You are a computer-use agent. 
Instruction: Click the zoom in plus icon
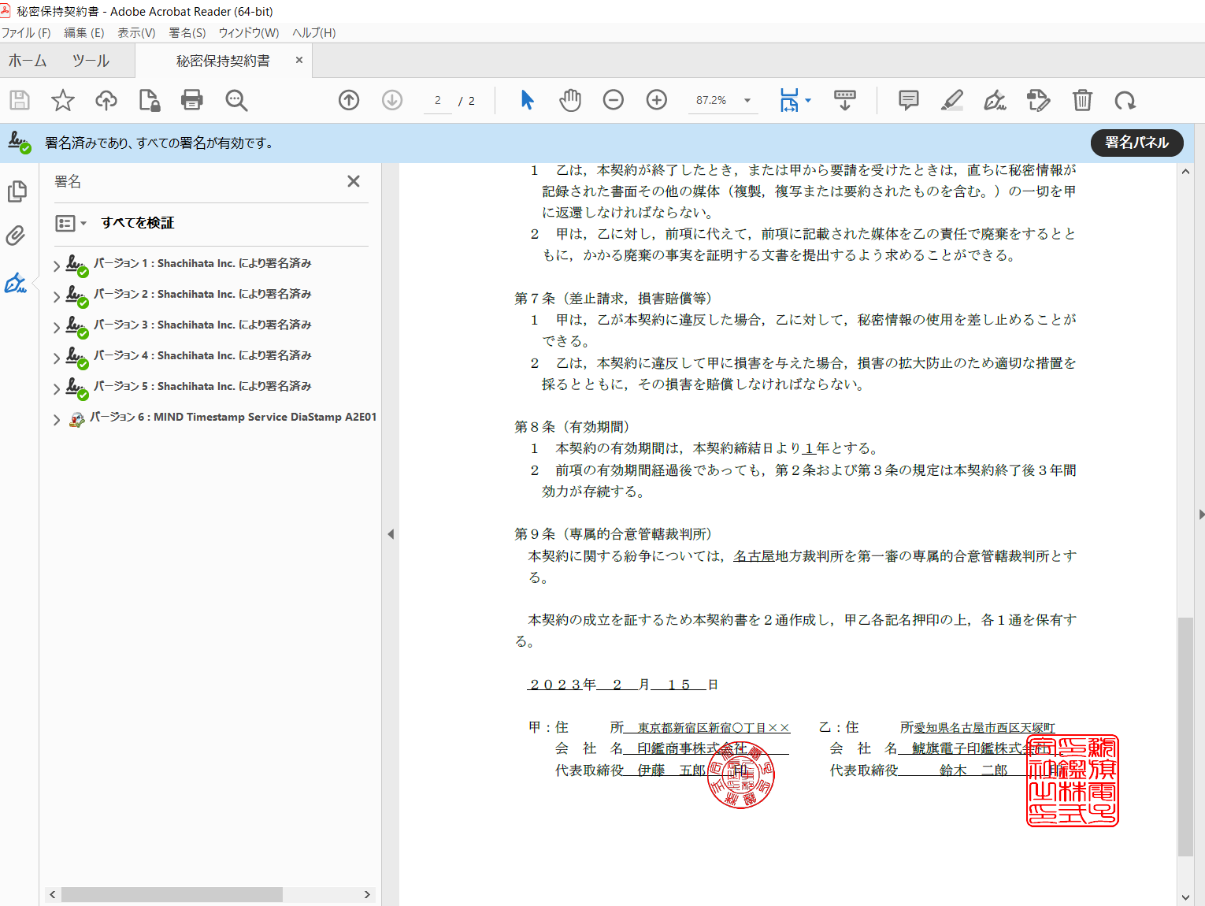[656, 100]
